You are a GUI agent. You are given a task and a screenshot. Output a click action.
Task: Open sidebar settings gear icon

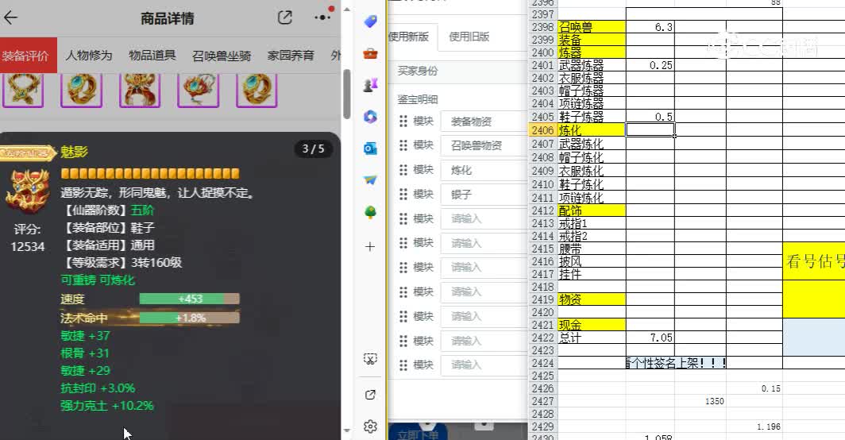(370, 426)
